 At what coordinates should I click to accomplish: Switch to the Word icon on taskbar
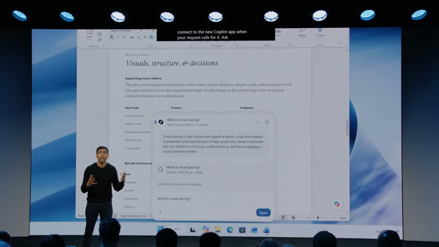[266, 230]
